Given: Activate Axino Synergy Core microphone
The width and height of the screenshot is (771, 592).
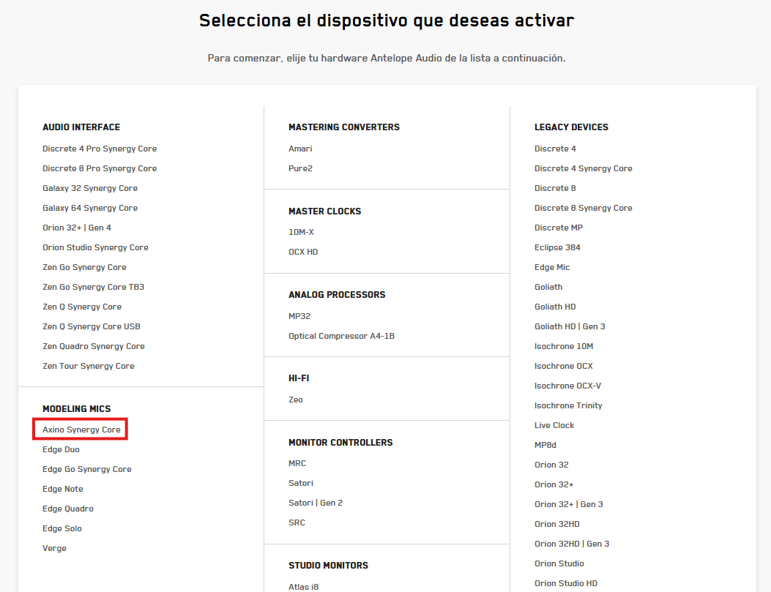Looking at the screenshot, I should point(81,430).
